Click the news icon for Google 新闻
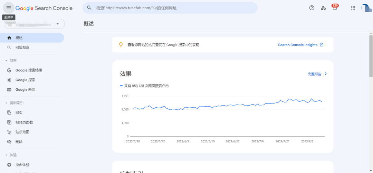The width and height of the screenshot is (373, 173). (x=9, y=89)
